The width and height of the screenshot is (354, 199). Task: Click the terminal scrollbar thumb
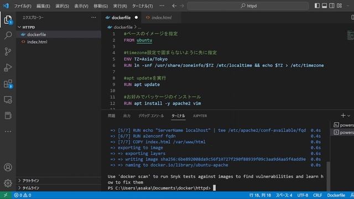[328, 177]
